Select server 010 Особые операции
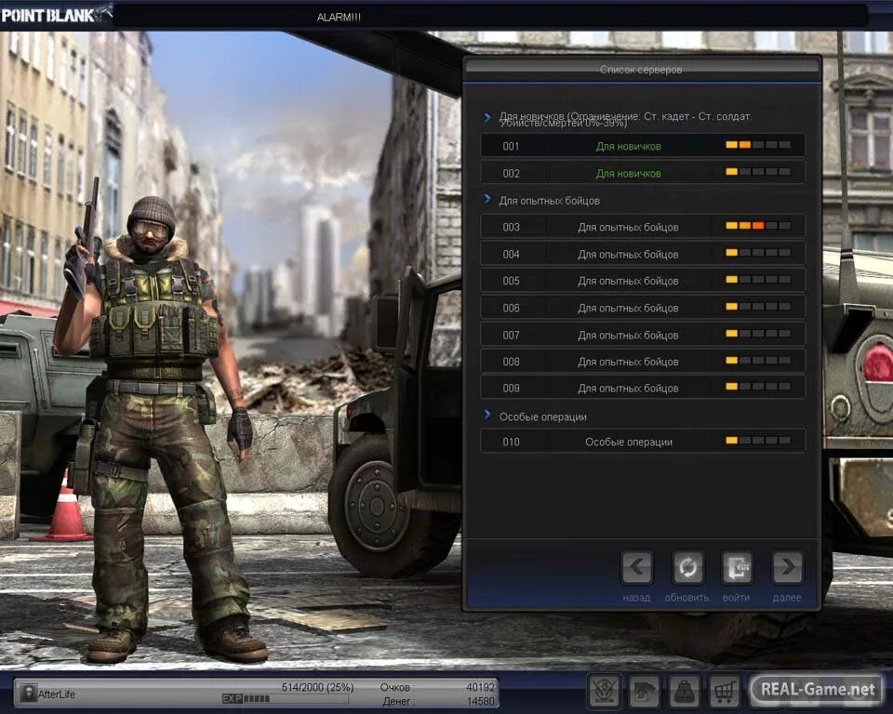Screen dimensions: 893x714 pos(643,442)
